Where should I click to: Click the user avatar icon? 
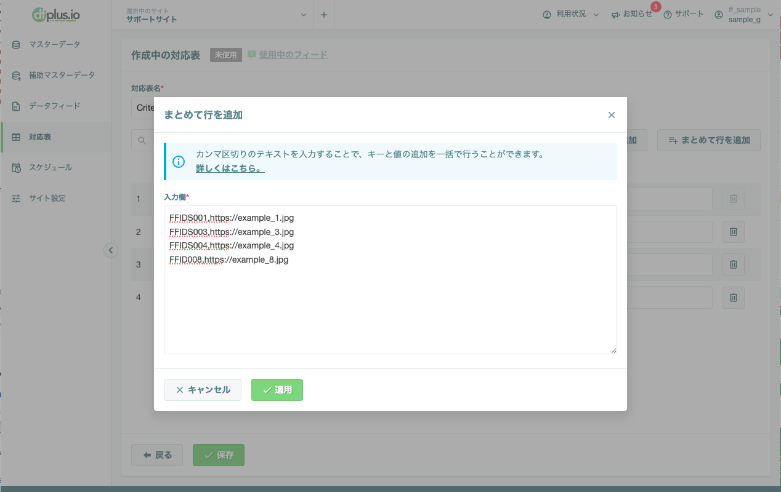718,15
